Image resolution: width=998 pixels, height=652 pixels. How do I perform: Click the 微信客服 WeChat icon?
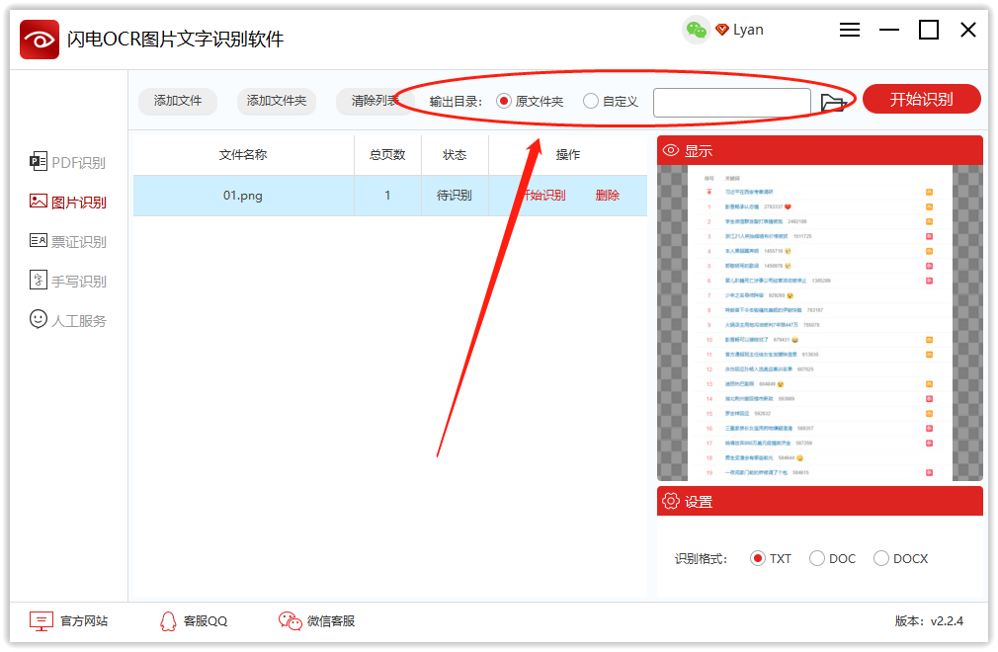pyautogui.click(x=291, y=620)
